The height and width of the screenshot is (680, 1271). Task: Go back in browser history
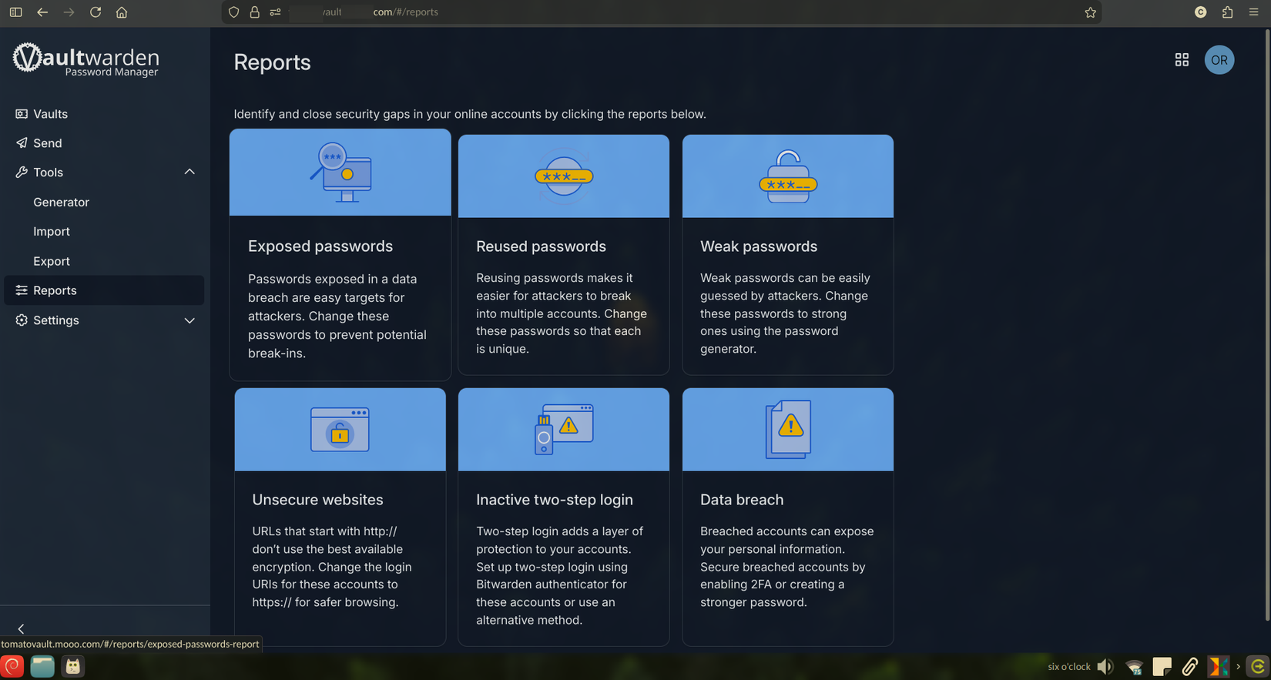[x=42, y=12]
